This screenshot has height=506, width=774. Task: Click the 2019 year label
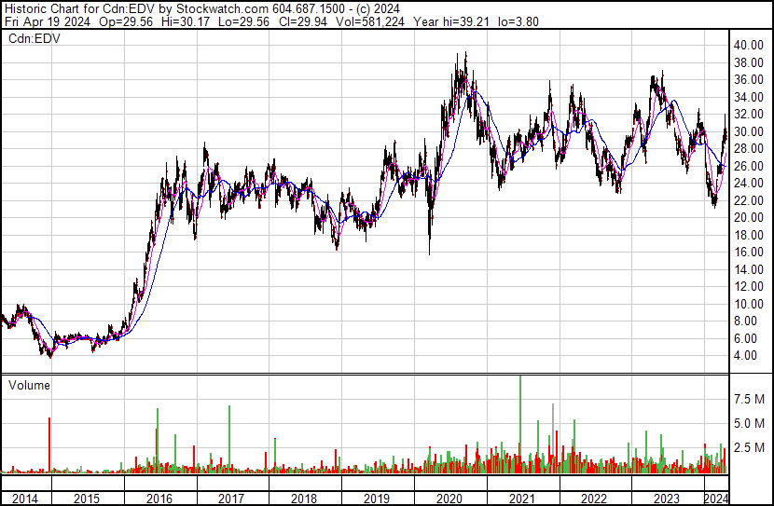[x=376, y=499]
